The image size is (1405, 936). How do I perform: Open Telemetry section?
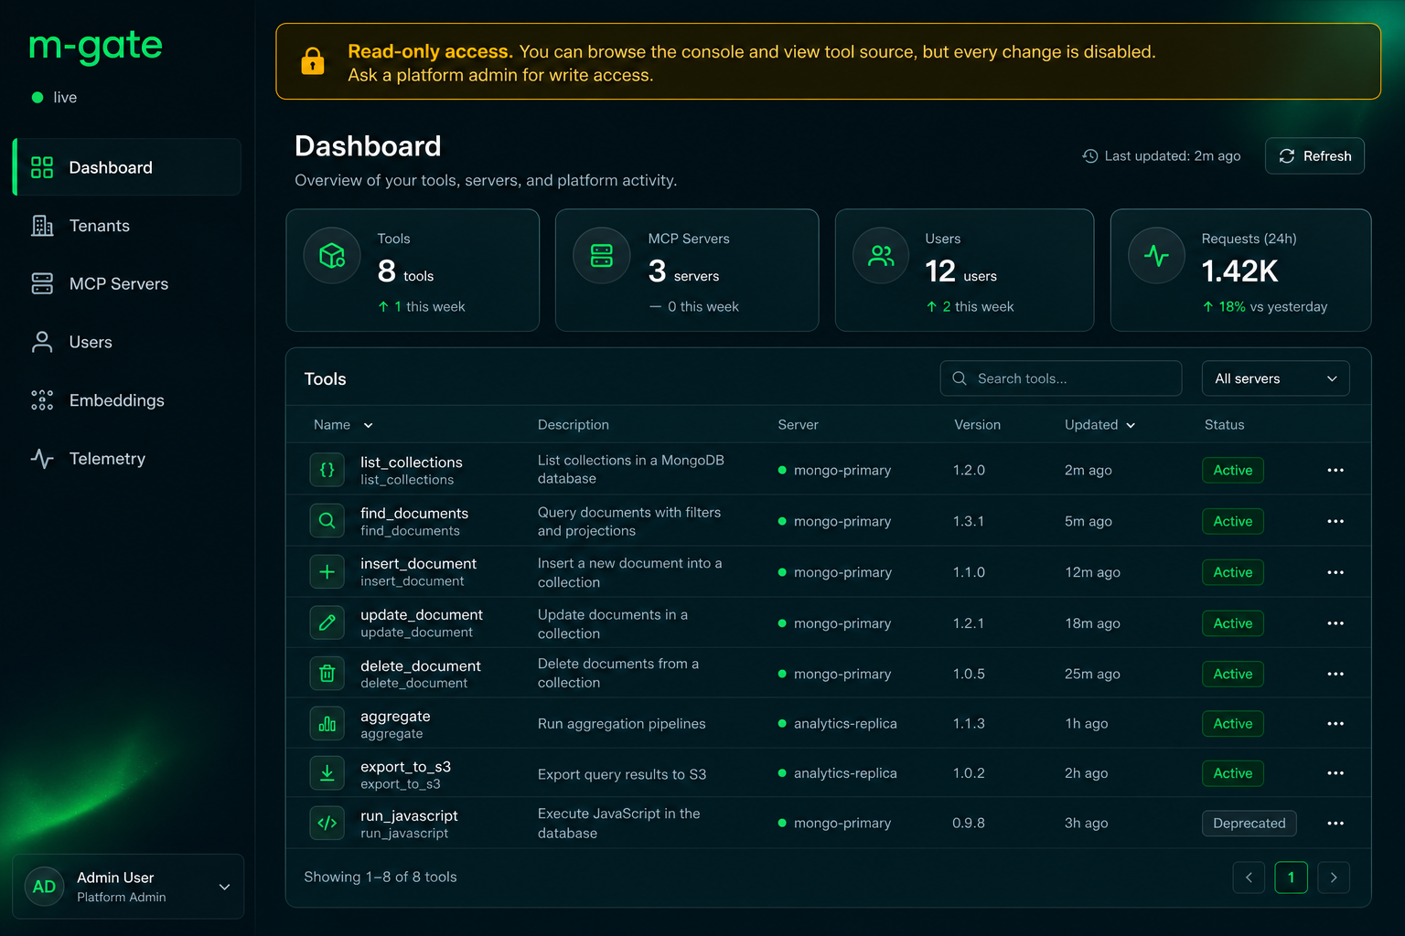(127, 459)
